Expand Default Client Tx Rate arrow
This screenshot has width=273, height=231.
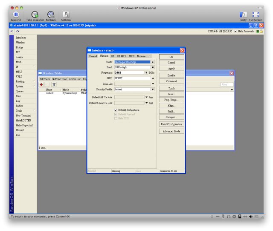(x=146, y=103)
